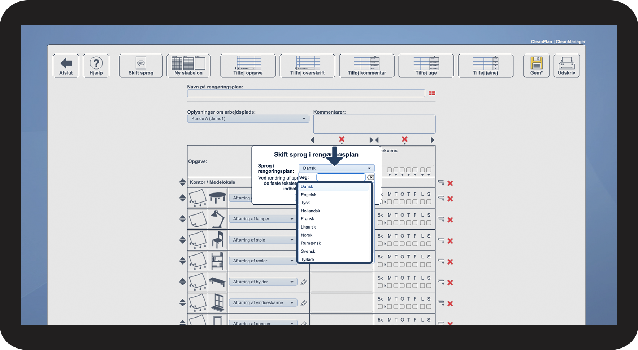Click the Tilføj kommentar toolbar icon
638x350 pixels.
point(367,66)
